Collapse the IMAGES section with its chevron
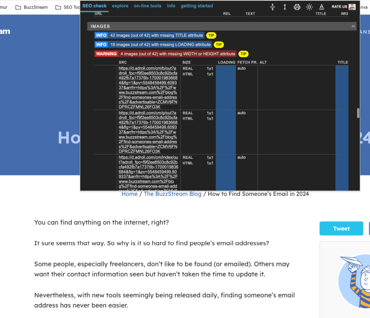 tap(353, 26)
